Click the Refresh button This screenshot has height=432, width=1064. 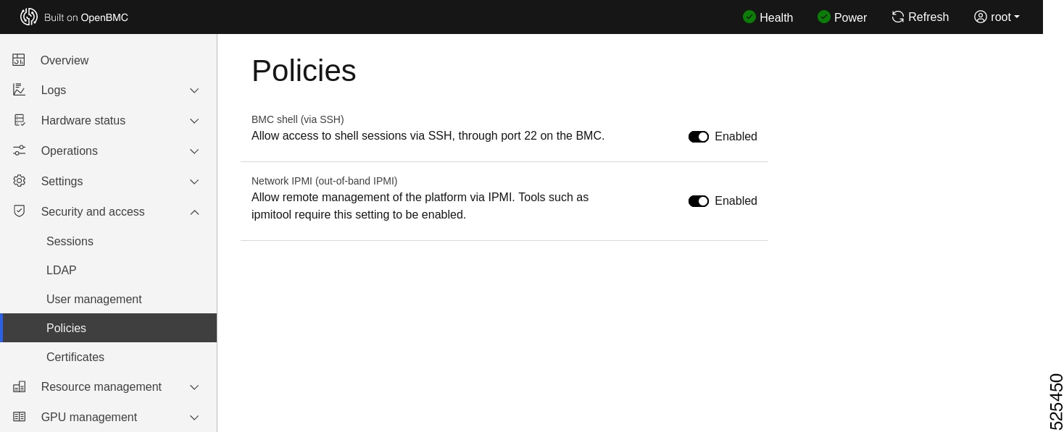(920, 17)
